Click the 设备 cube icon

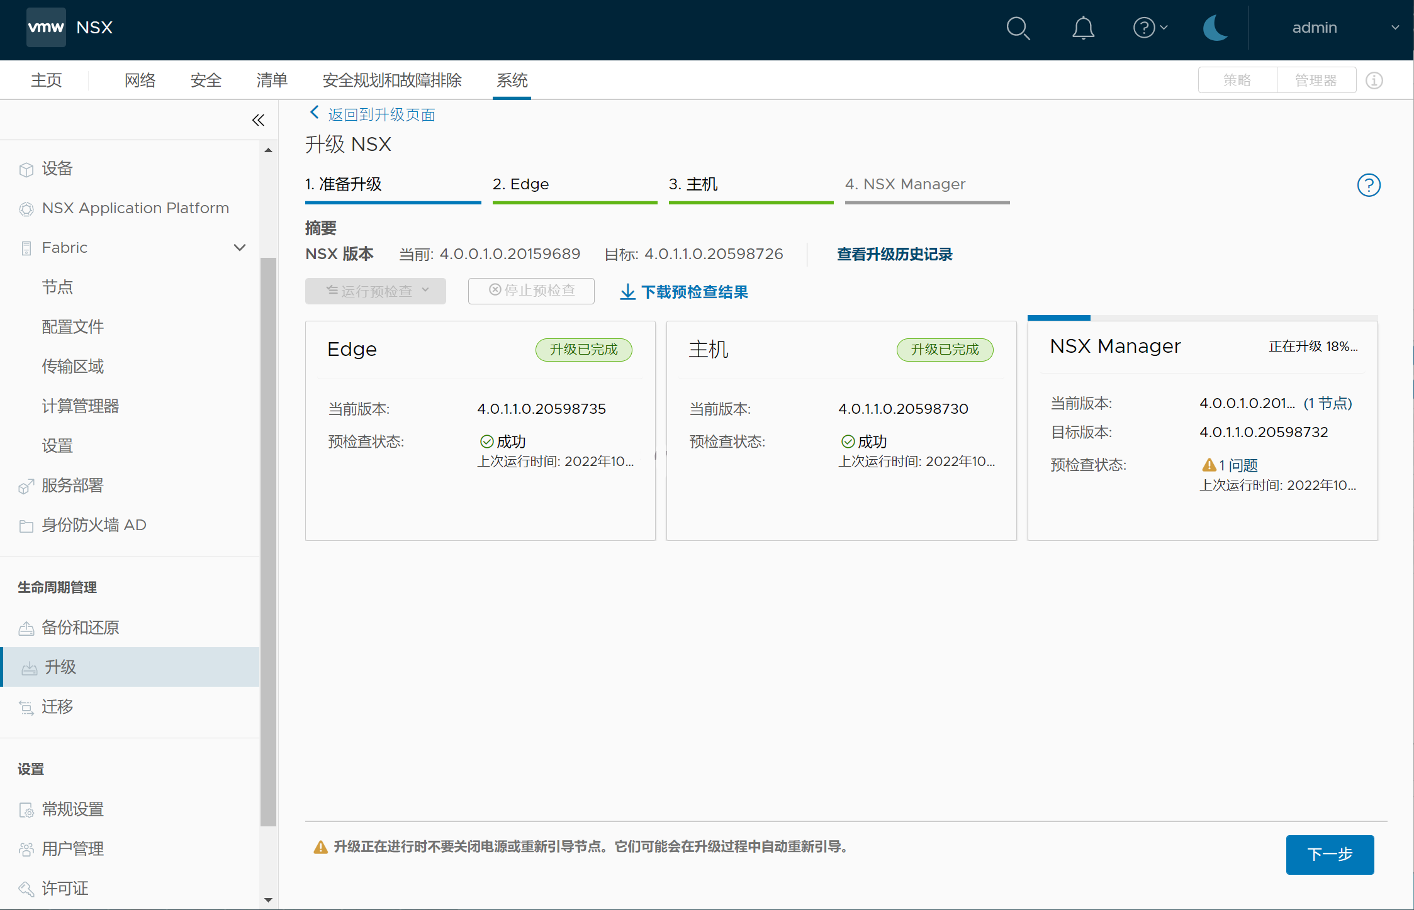coord(26,170)
